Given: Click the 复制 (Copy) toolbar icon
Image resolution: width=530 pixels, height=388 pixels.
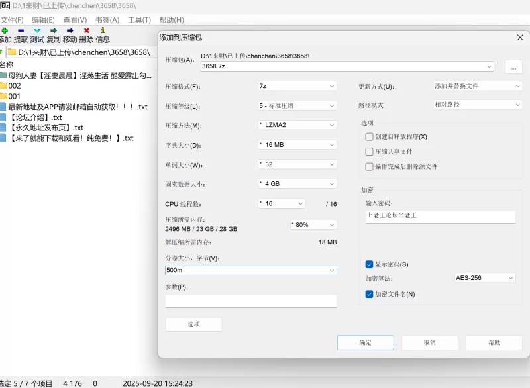Looking at the screenshot, I should pos(54,30).
